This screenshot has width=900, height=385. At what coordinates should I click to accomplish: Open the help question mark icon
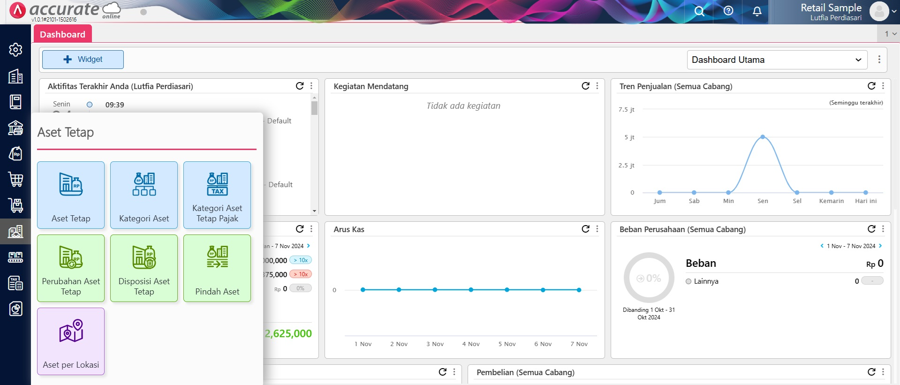pyautogui.click(x=728, y=11)
